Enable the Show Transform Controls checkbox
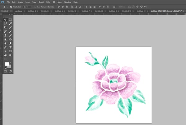This screenshot has height=125, width=186. click(35, 7)
